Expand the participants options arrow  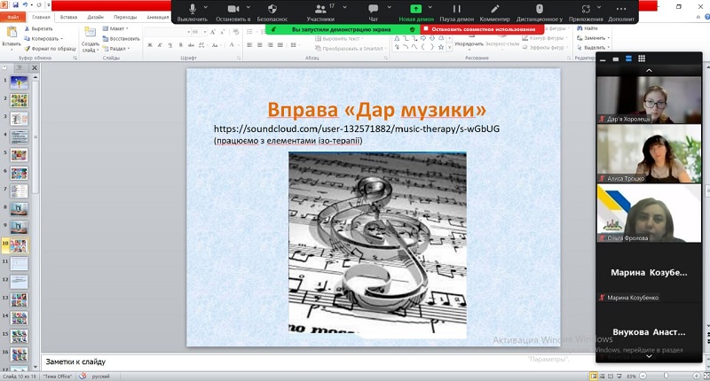tap(344, 7)
